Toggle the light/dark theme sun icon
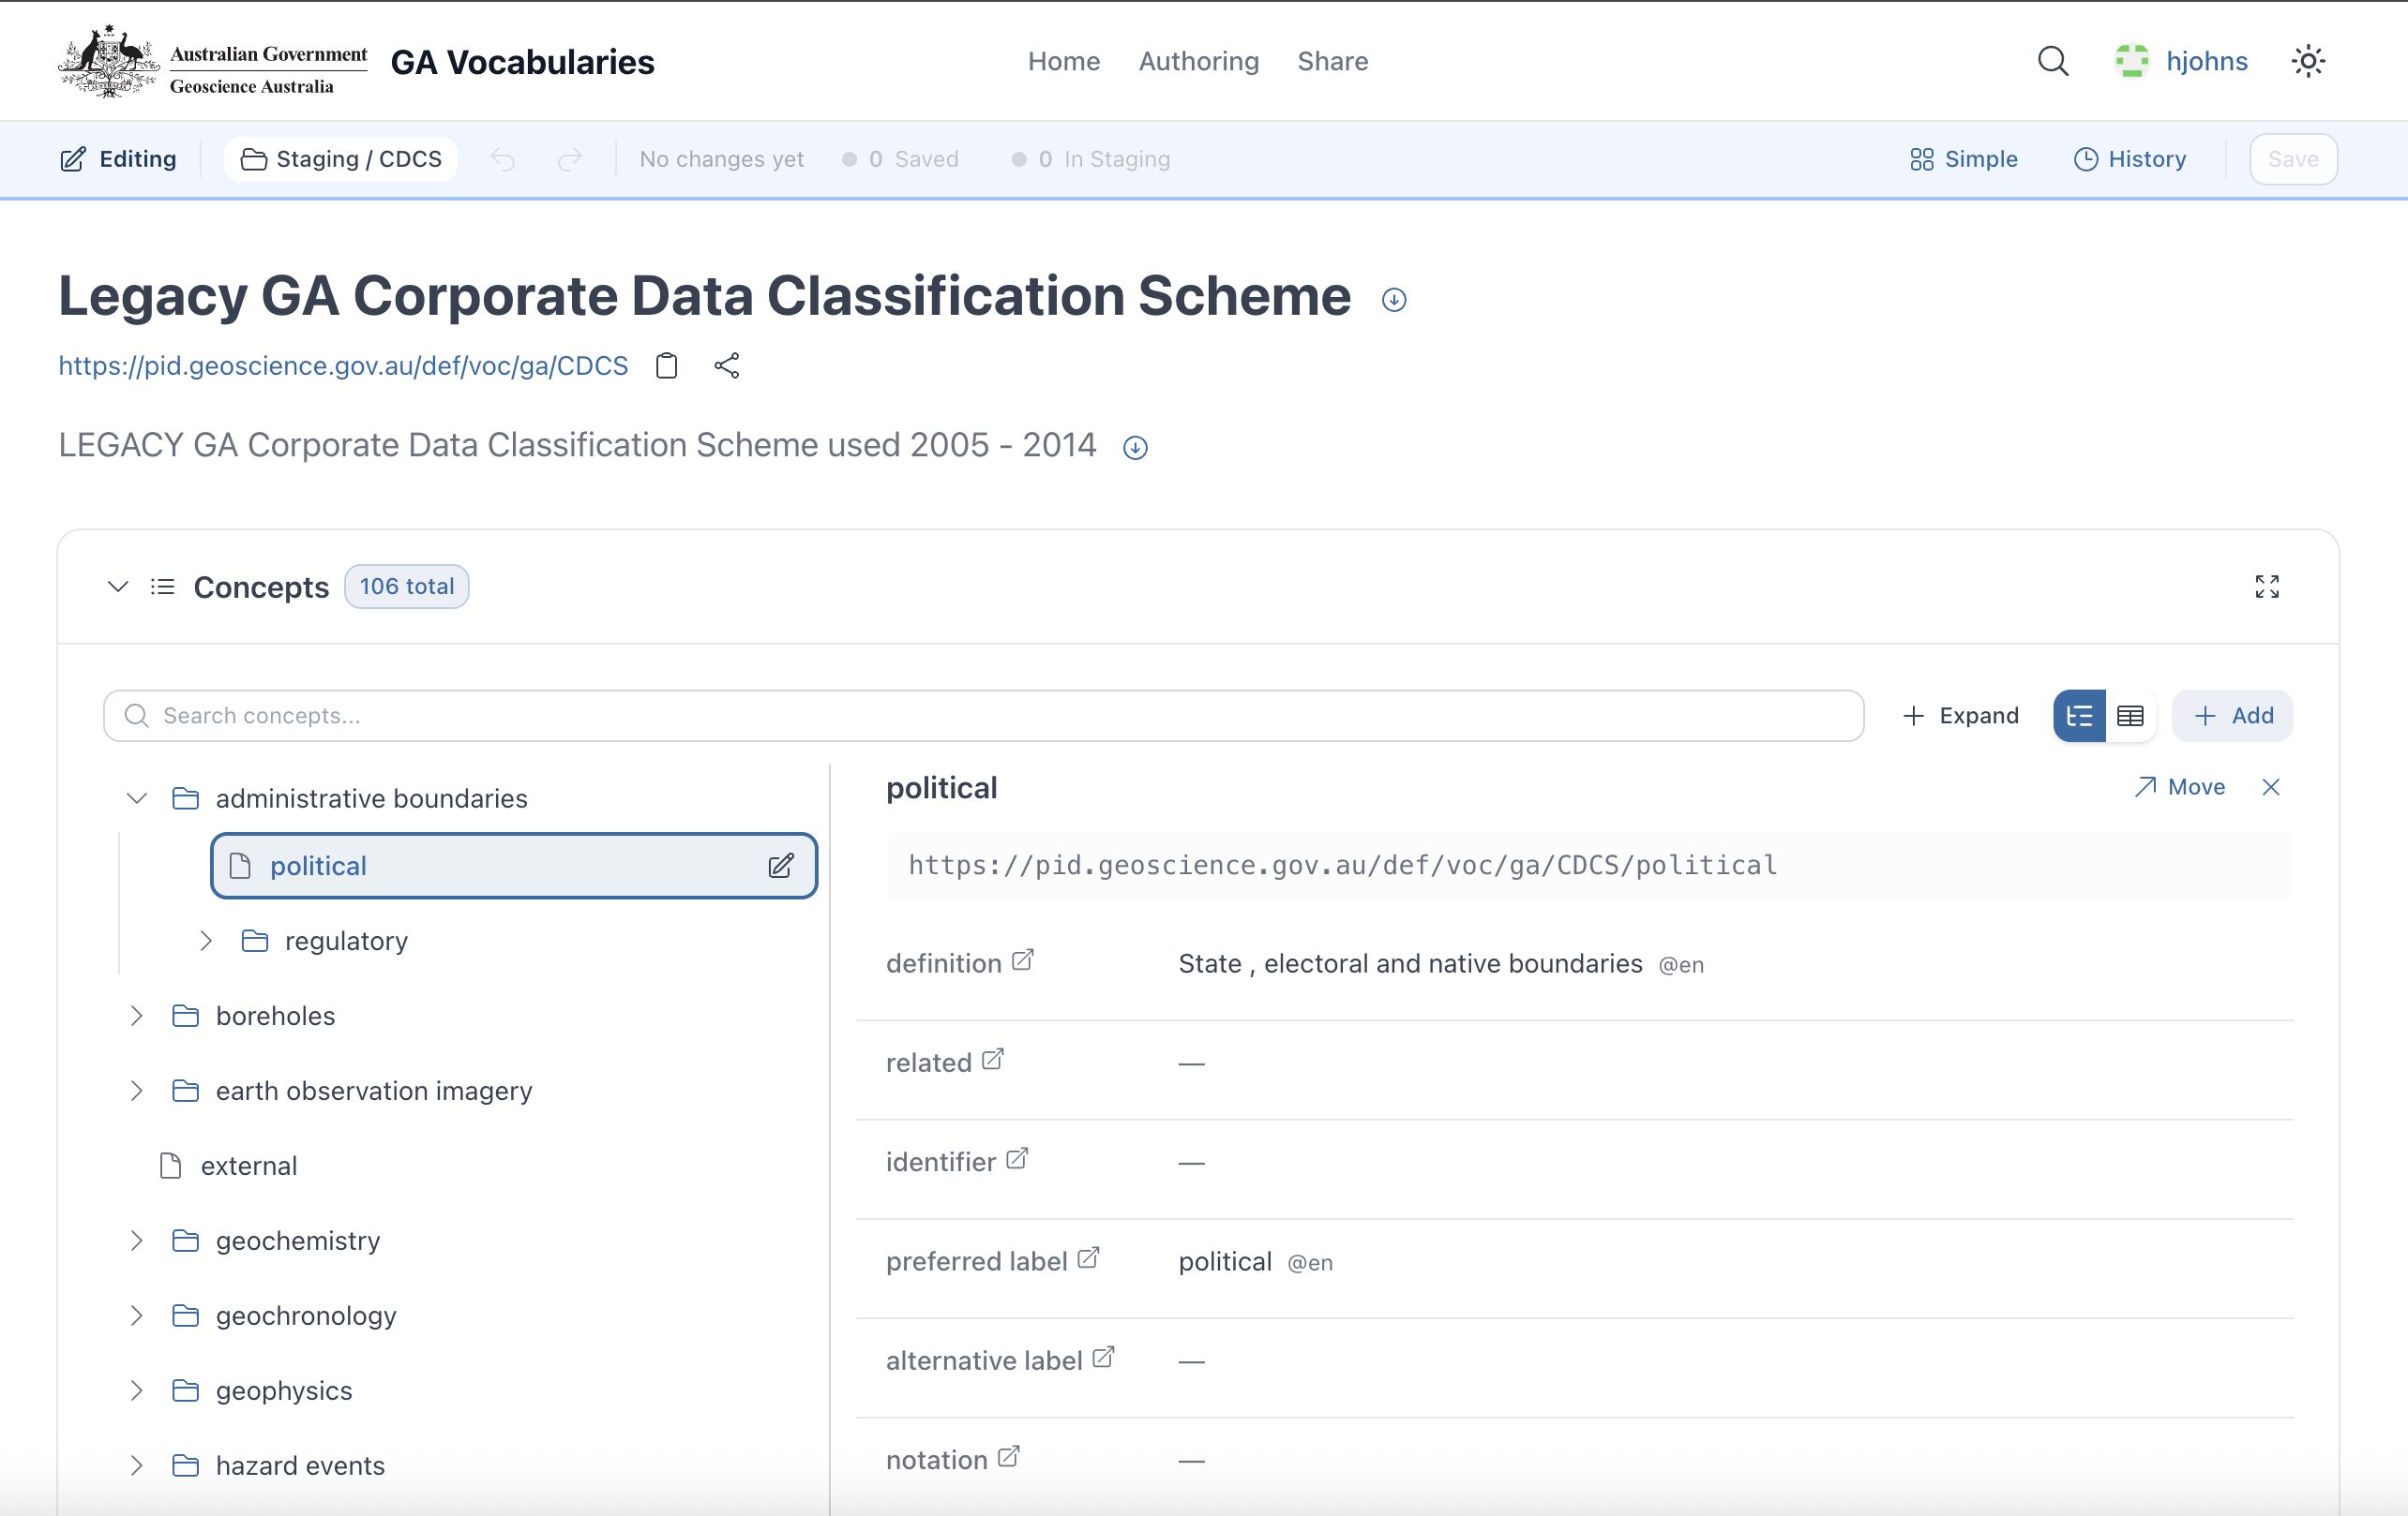Image resolution: width=2408 pixels, height=1516 pixels. click(x=2308, y=61)
